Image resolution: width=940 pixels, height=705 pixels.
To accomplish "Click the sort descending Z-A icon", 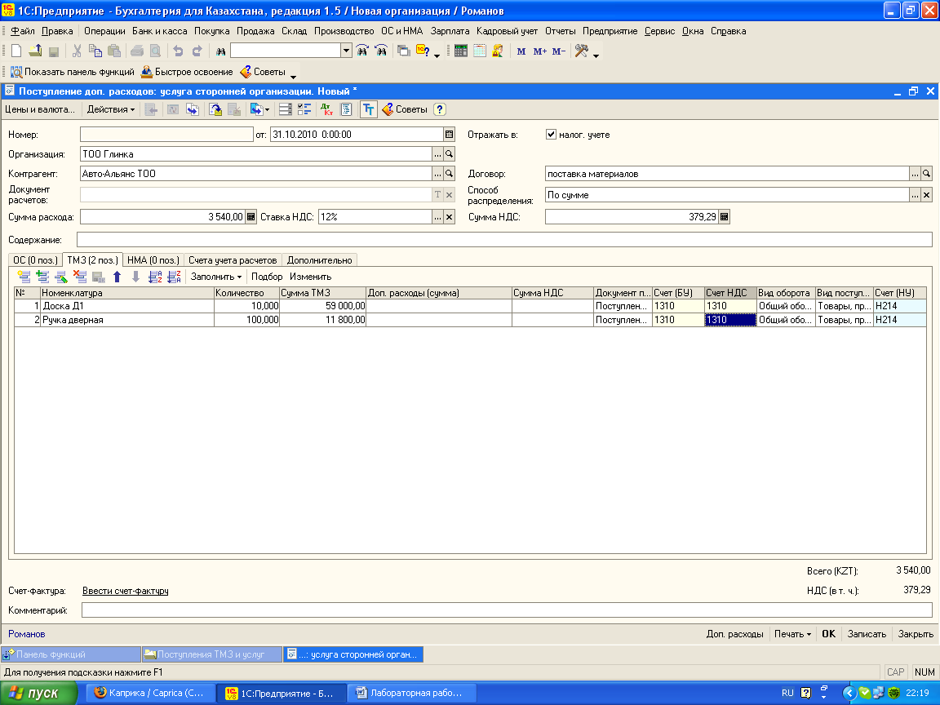I will [x=174, y=277].
